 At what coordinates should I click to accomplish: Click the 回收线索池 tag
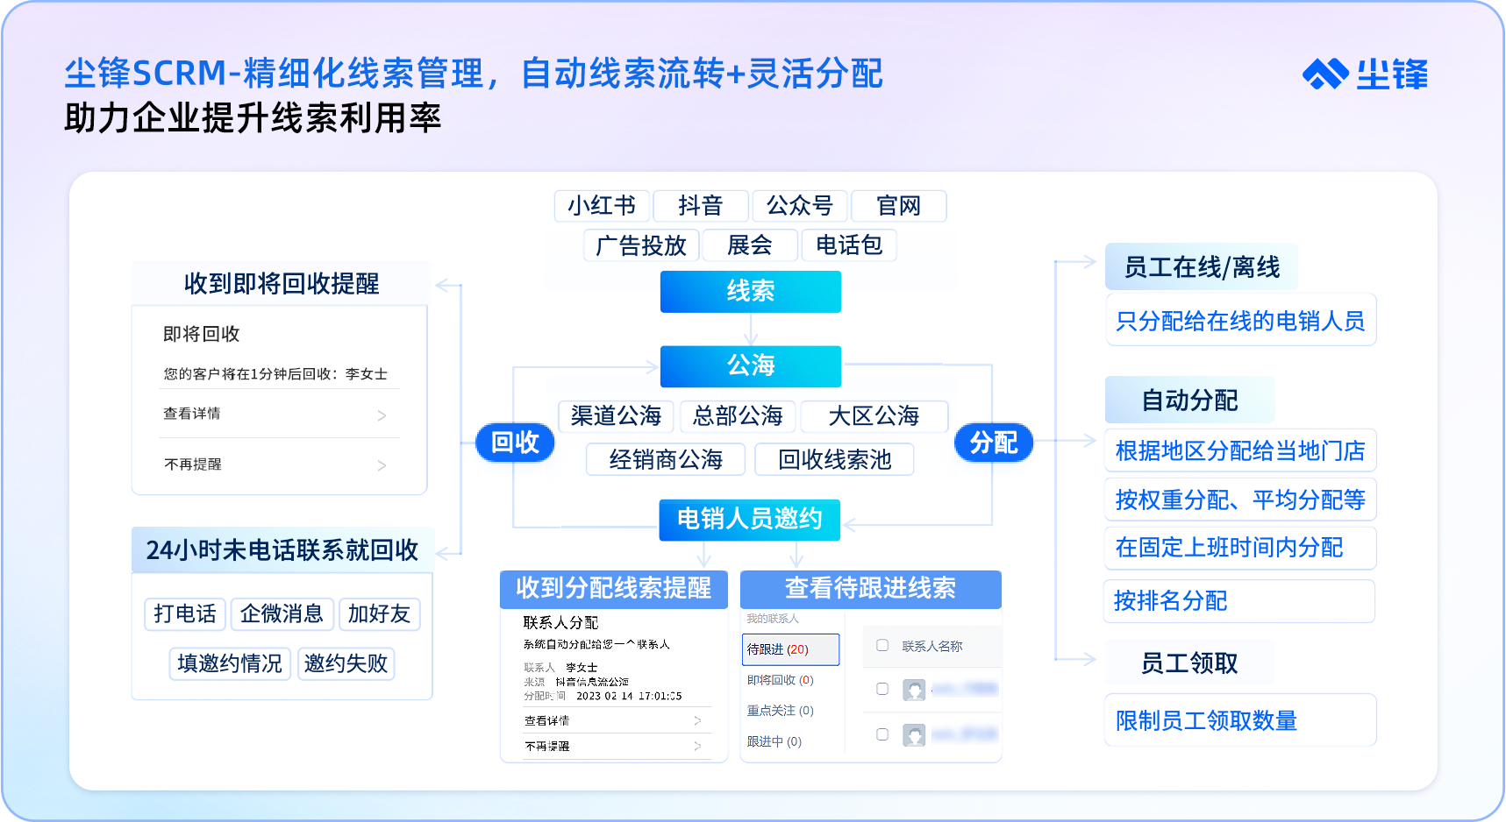pos(834,459)
